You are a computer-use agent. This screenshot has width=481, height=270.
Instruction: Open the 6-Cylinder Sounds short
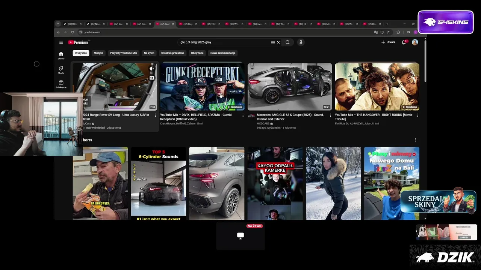159,183
